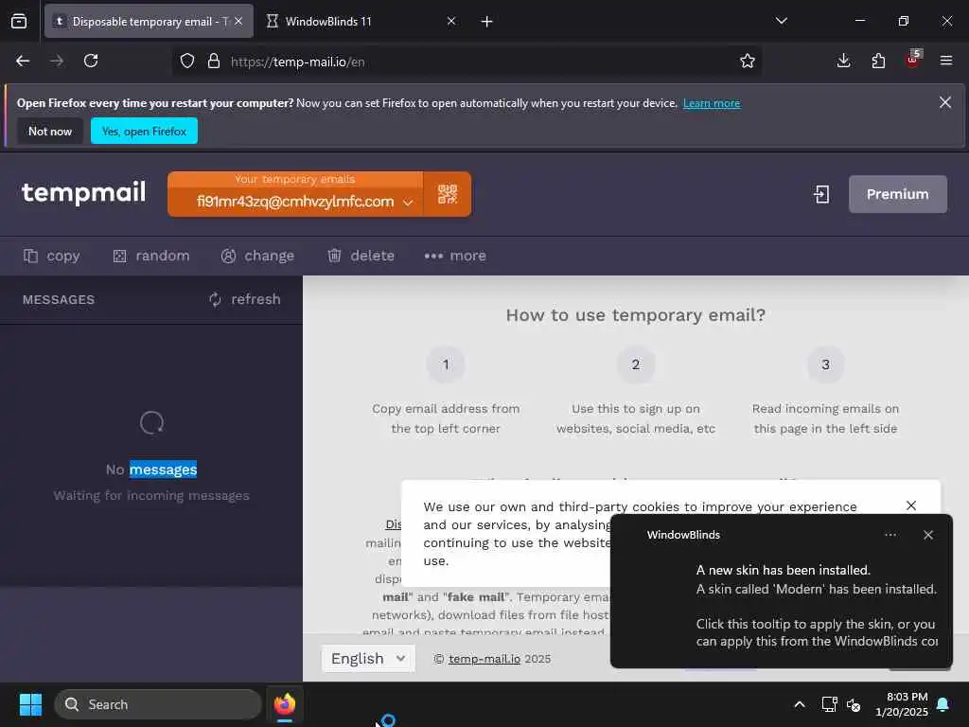Click the taskbar Search box
Image resolution: width=969 pixels, height=727 pixels.
[158, 704]
